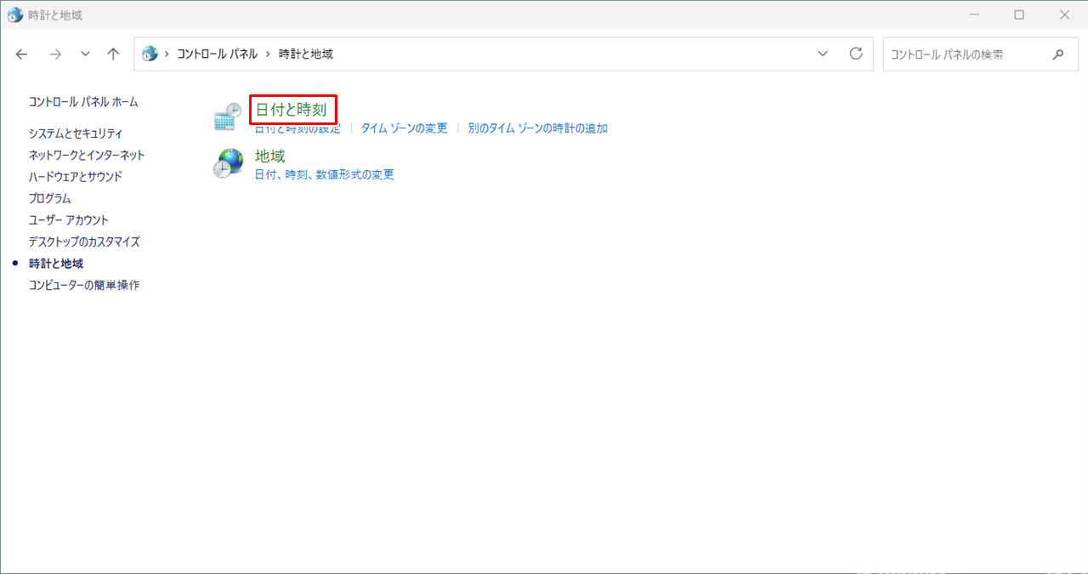Expand the chevron after コントロール パネル breadcrumb
Viewport: 1088px width, 574px height.
[x=268, y=54]
